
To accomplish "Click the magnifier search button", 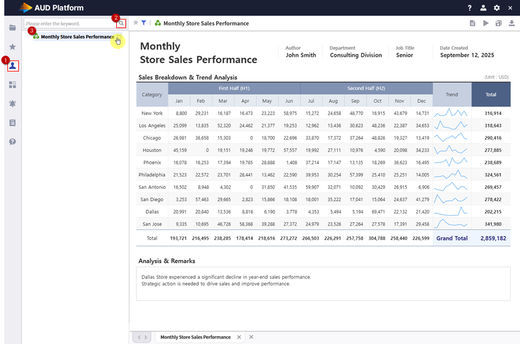I will click(121, 23).
